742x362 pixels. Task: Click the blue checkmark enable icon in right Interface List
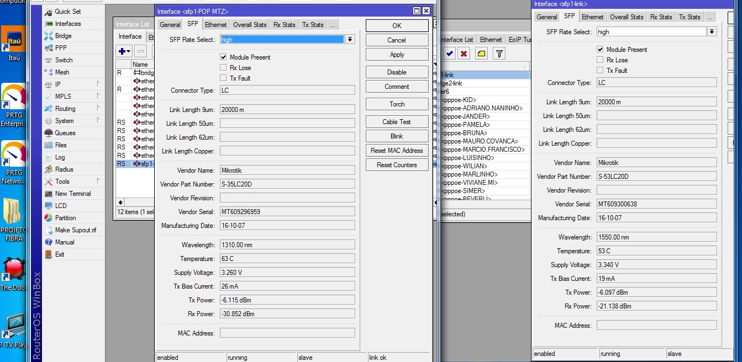pyautogui.click(x=449, y=54)
